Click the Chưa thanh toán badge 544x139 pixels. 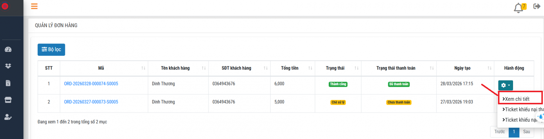(x=399, y=102)
